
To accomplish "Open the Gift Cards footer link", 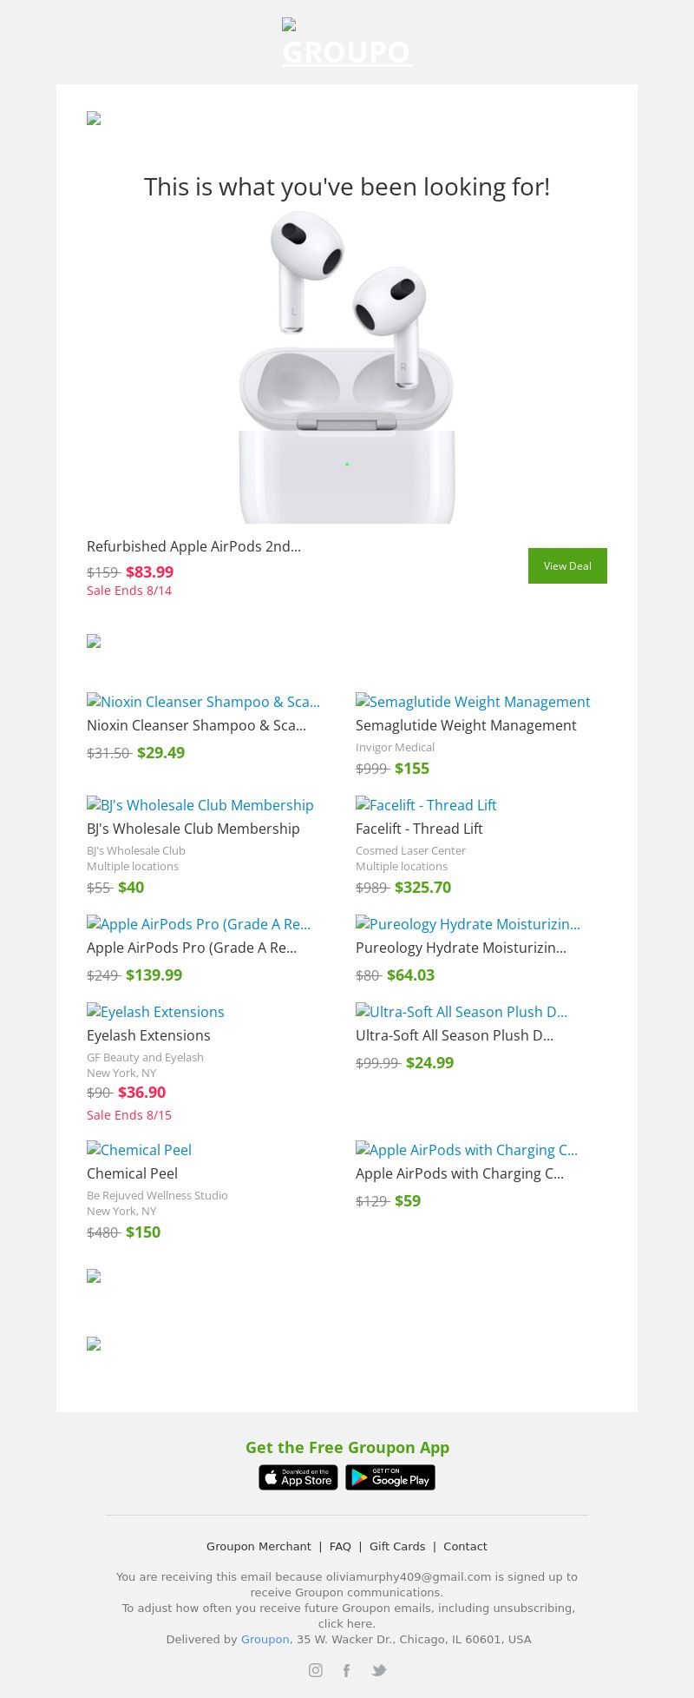I will [397, 1546].
